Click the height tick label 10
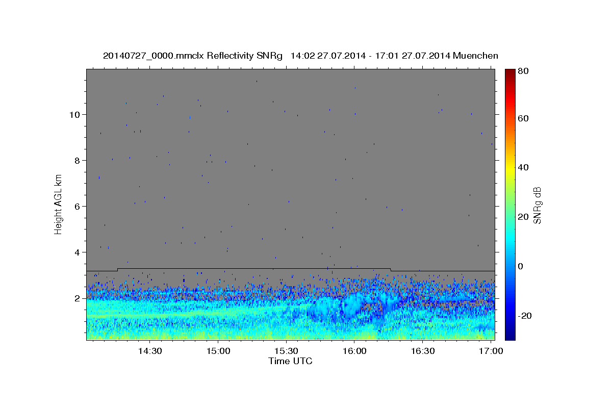This screenshot has width=612, height=408. tap(75, 114)
